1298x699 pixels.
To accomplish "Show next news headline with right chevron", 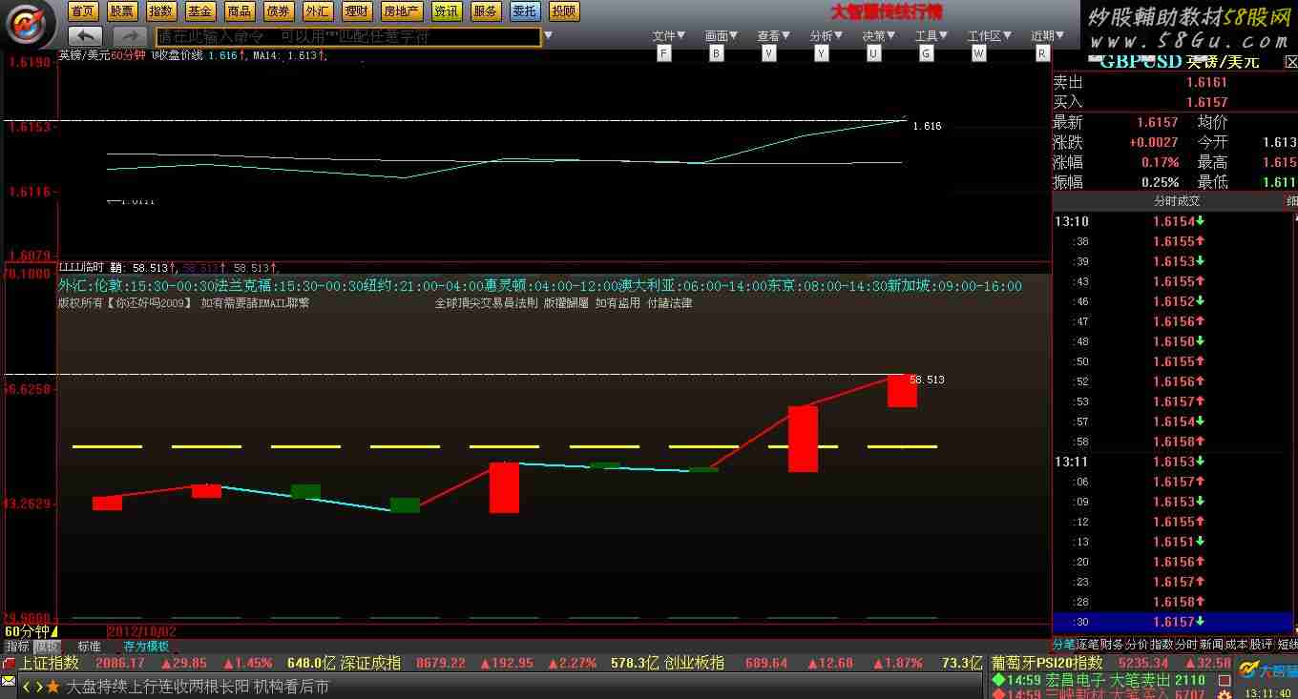I will 38,687.
